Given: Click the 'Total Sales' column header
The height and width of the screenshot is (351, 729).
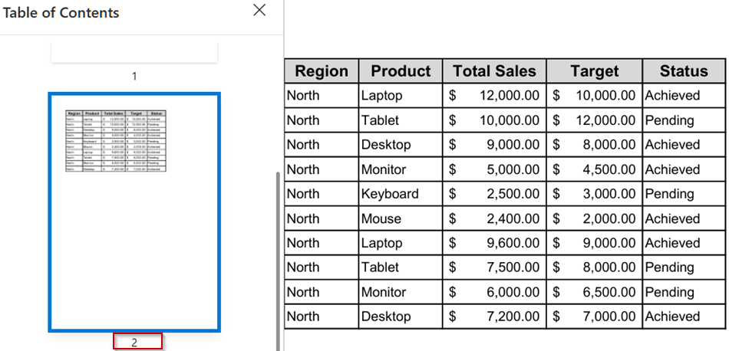Looking at the screenshot, I should click(x=495, y=71).
